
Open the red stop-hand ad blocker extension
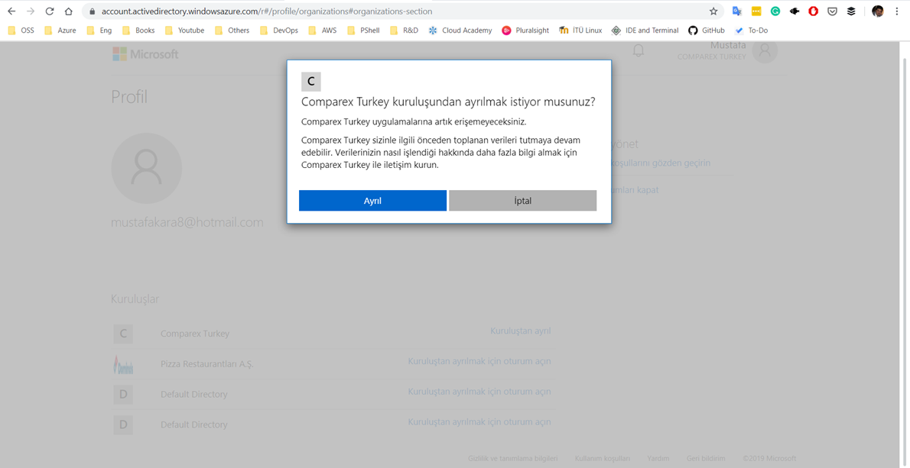(x=813, y=11)
